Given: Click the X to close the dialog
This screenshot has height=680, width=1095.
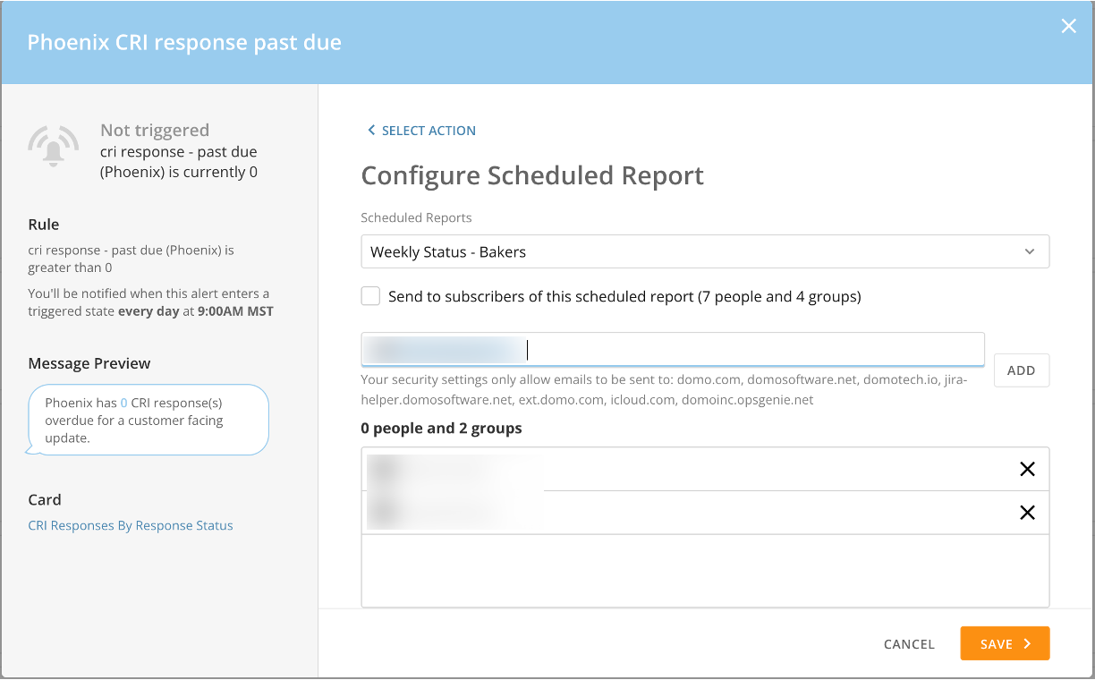Looking at the screenshot, I should pos(1068,26).
